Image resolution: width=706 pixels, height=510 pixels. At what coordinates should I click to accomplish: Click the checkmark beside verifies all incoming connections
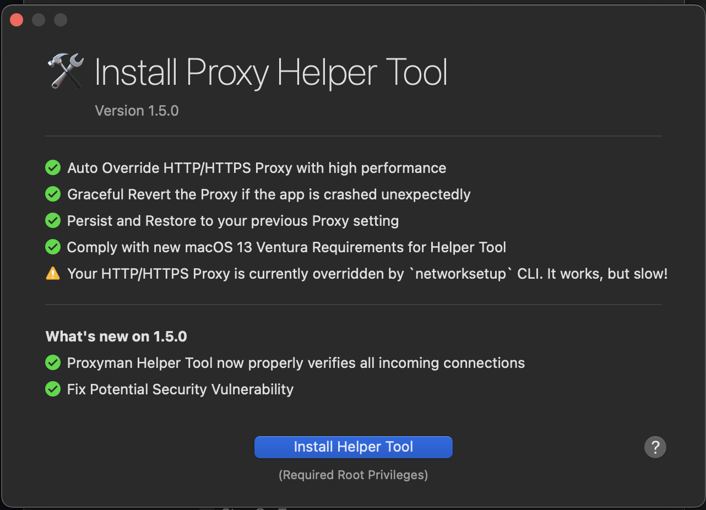pos(53,362)
